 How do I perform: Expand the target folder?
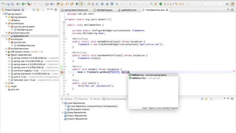tap(6, 86)
